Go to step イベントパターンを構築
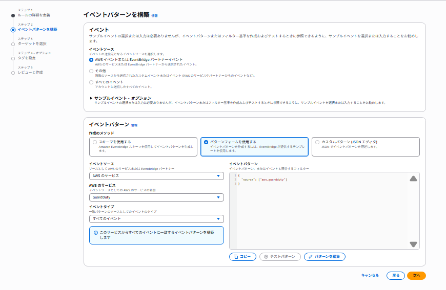446x290 pixels. pyautogui.click(x=37, y=30)
